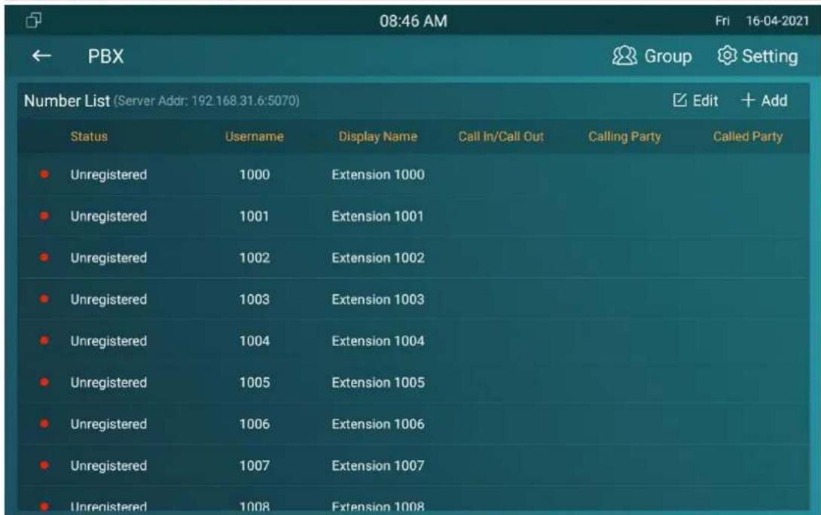Click the Calling Party column header
The height and width of the screenshot is (515, 821).
pyautogui.click(x=624, y=137)
